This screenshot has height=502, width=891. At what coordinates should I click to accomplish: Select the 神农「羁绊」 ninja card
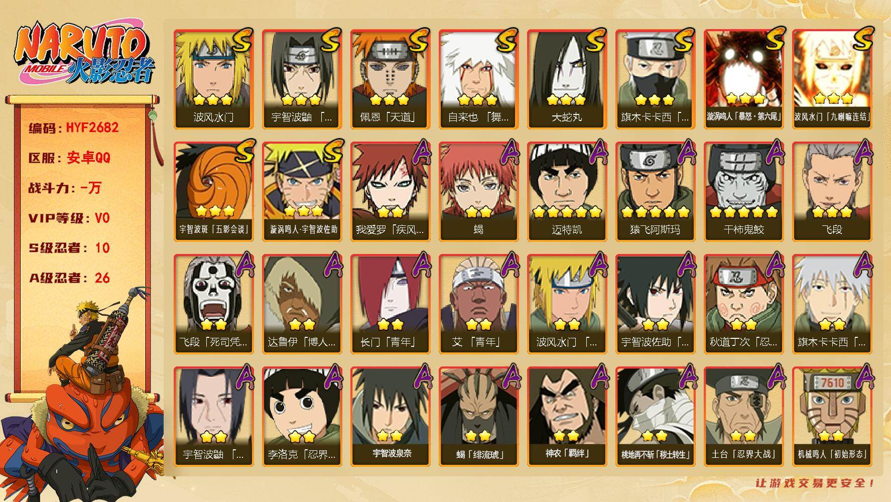567,416
